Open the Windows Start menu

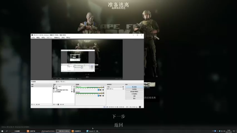(2, 131)
